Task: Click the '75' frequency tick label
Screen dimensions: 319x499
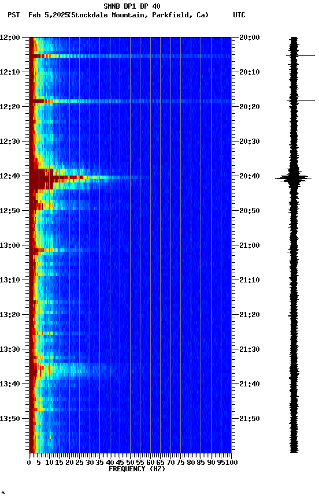Action: [180, 463]
